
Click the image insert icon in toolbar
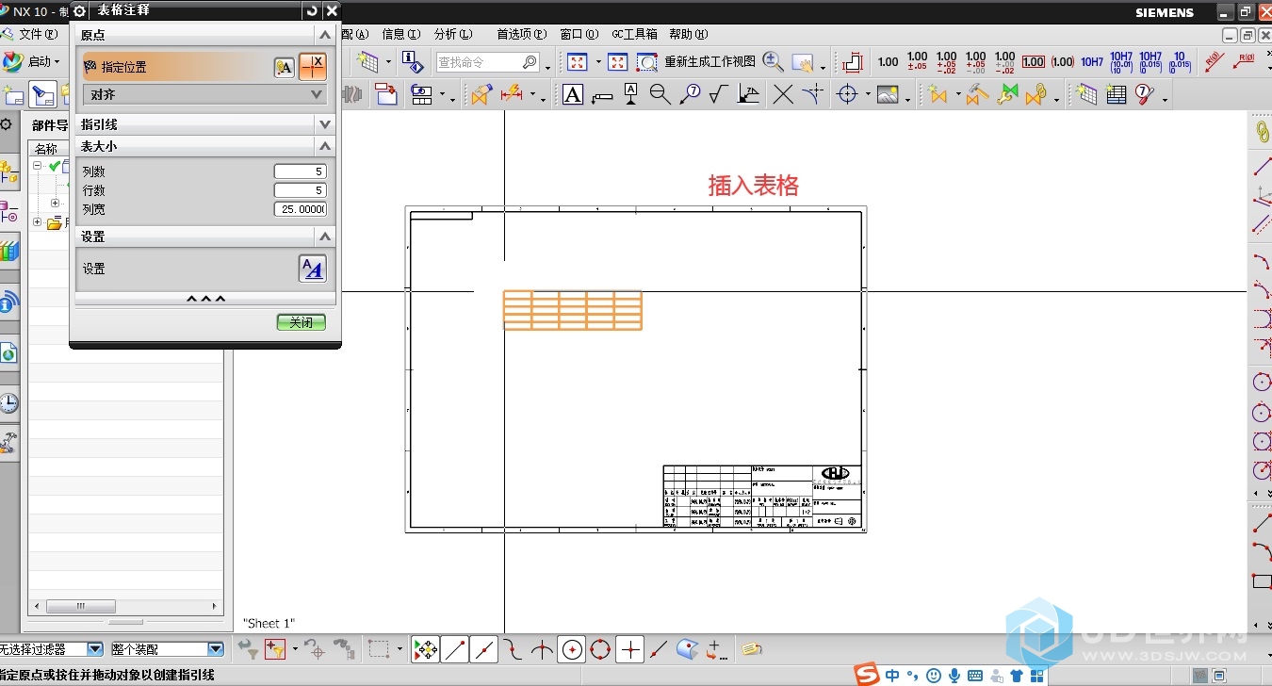(x=888, y=94)
